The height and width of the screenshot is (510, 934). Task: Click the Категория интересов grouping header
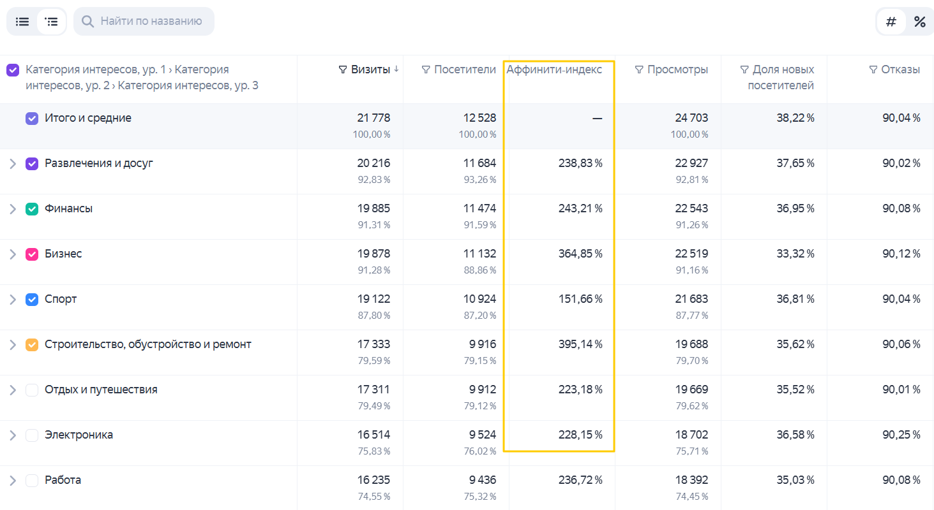(x=142, y=77)
